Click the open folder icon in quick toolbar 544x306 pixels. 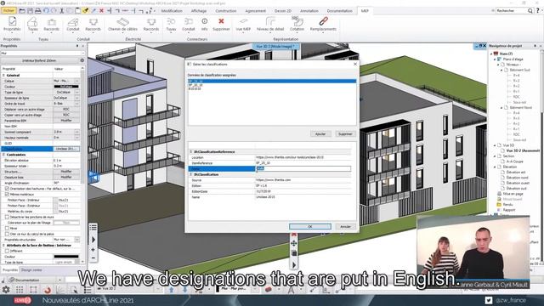coord(22,11)
